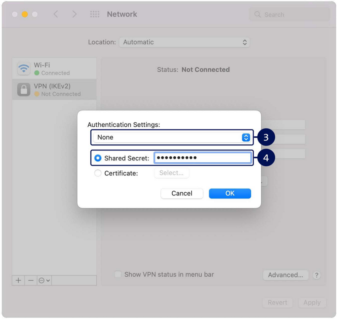338x319 pixels.
Task: Open the Authentication Settings None dropdown
Action: click(172, 137)
